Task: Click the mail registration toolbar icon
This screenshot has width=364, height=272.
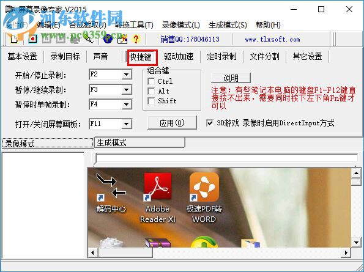Action: 122,39
